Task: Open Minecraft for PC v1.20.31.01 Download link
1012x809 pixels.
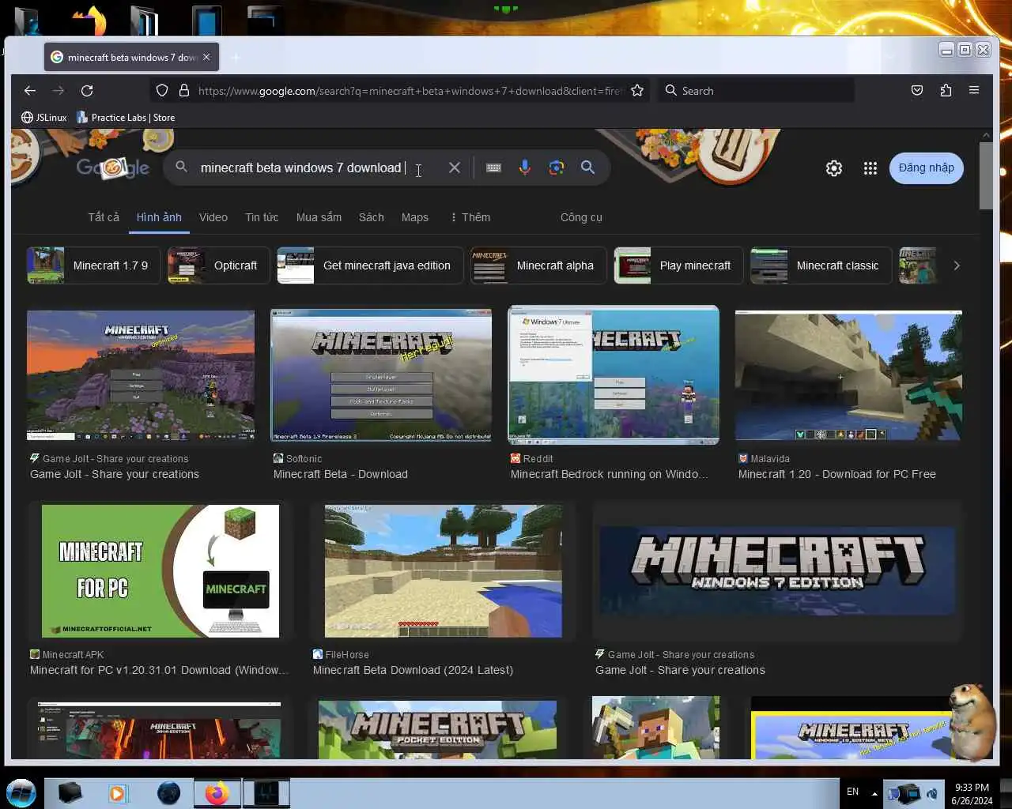Action: tap(160, 670)
